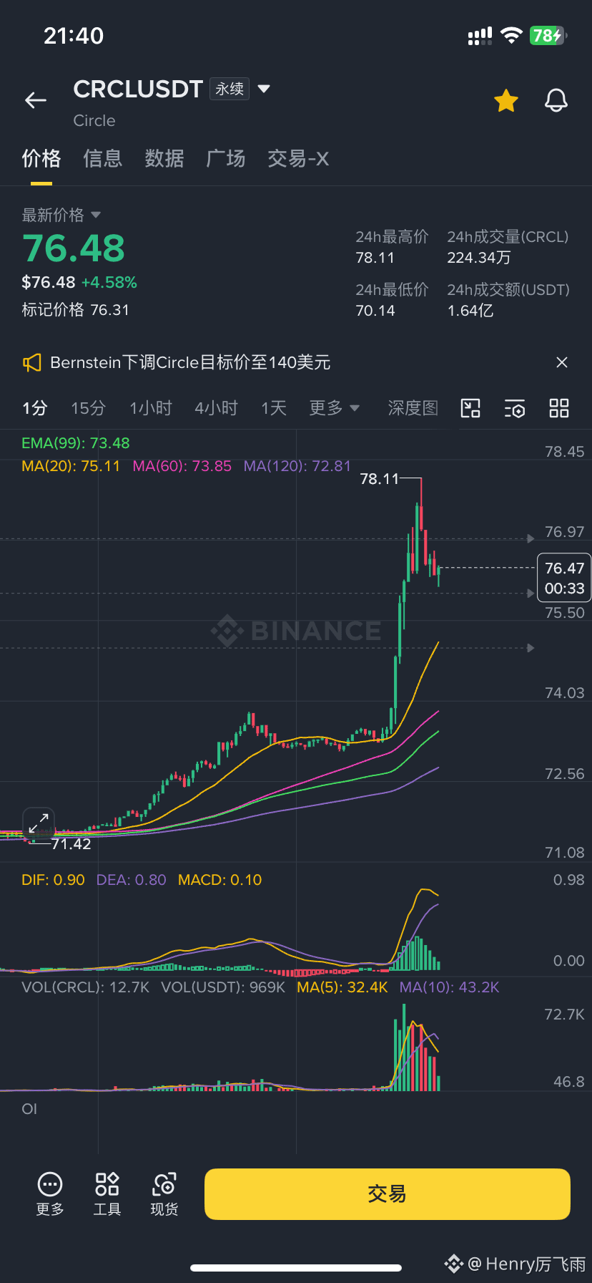Tap the EMA(99) indicator label

click(76, 443)
